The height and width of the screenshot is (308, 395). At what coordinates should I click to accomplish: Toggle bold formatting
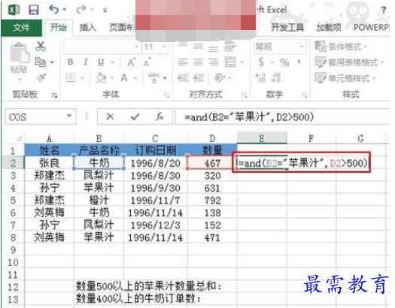point(71,62)
